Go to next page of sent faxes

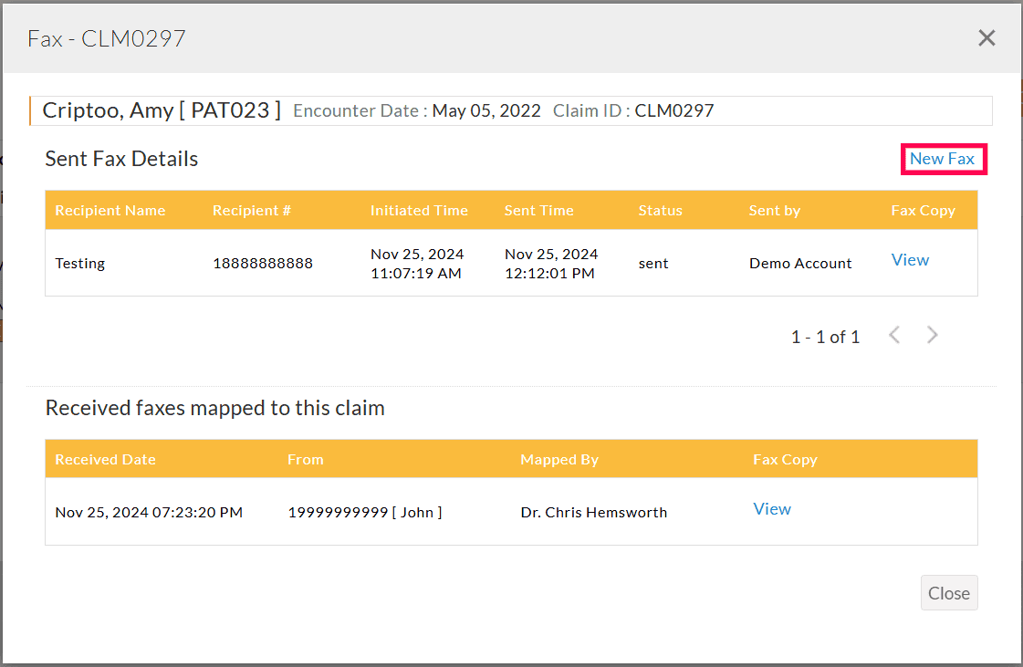[x=932, y=336]
